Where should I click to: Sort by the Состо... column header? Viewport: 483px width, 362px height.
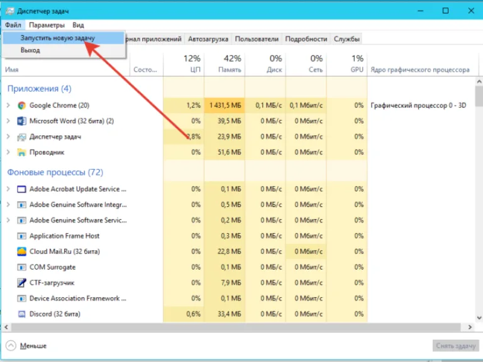(x=147, y=64)
